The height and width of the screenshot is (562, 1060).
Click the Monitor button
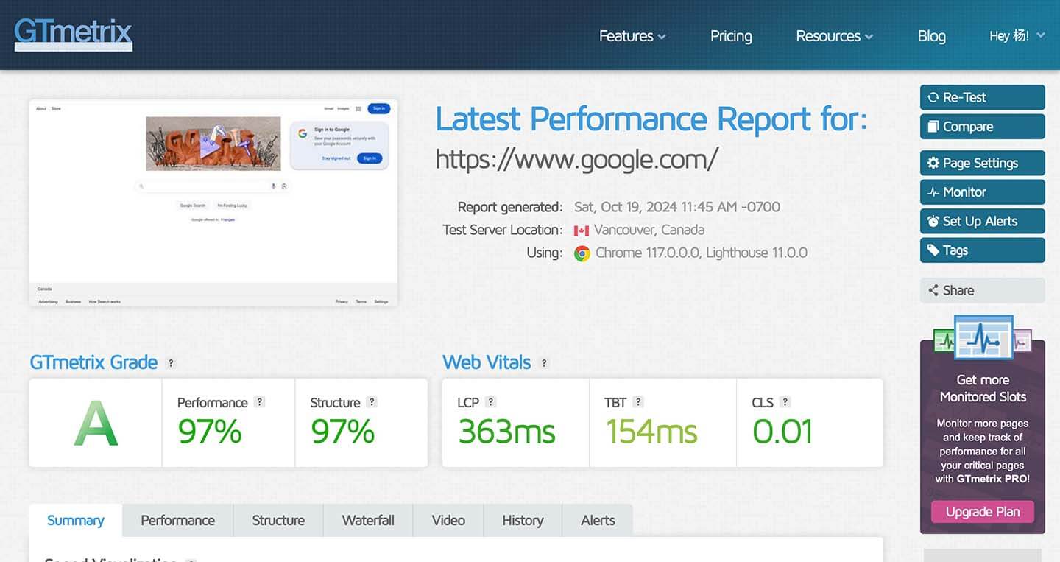pyautogui.click(x=982, y=192)
